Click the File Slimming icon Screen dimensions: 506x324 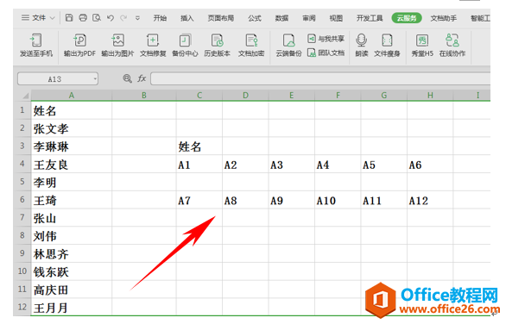(x=387, y=40)
